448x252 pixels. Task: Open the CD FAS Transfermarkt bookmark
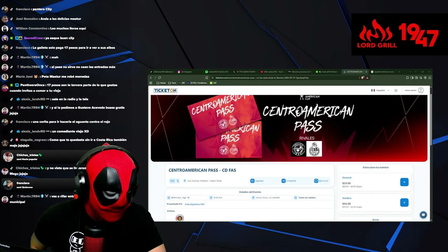(x=197, y=83)
